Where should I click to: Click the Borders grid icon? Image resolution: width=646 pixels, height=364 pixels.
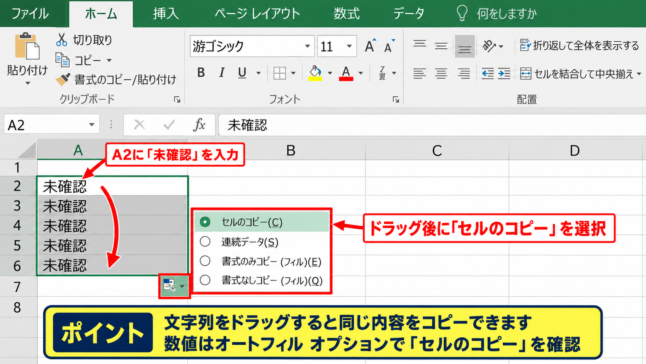coord(279,73)
